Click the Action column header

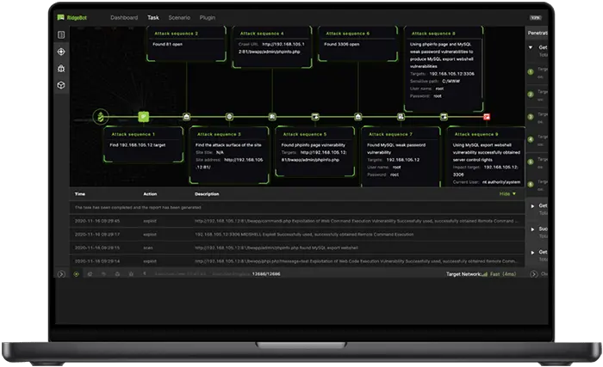pyautogui.click(x=150, y=194)
